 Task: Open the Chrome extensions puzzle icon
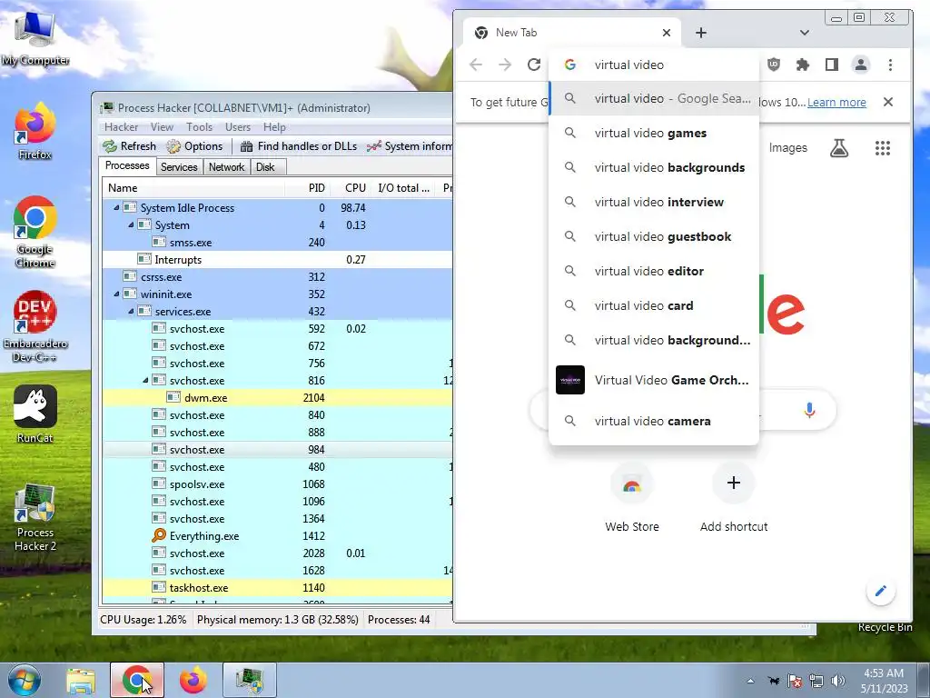coord(803,65)
